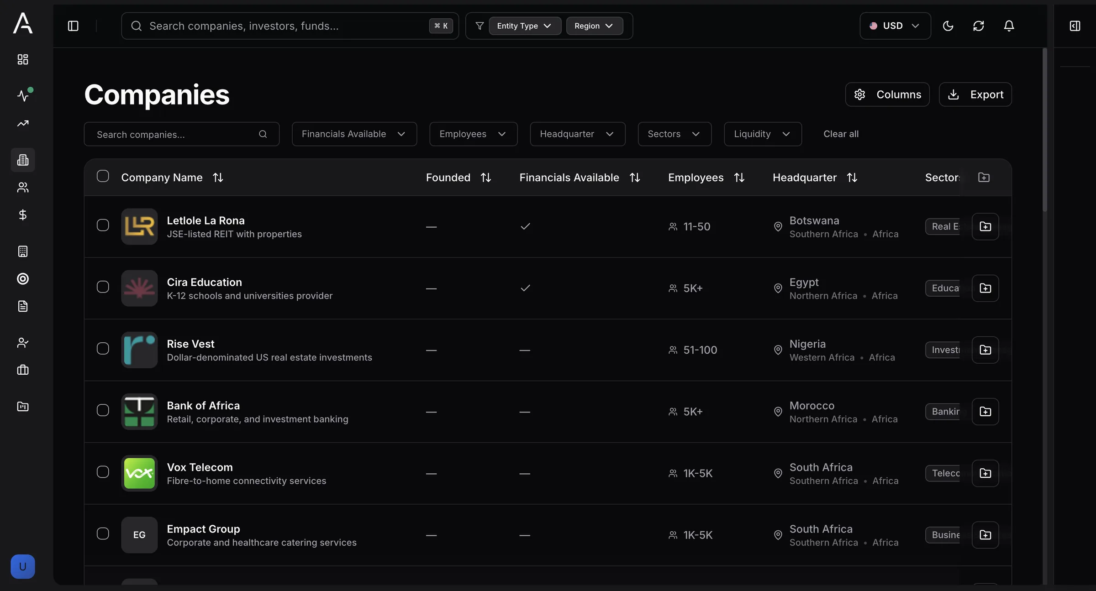The height and width of the screenshot is (591, 1096).
Task: Open the Entity Type dropdown
Action: click(525, 26)
